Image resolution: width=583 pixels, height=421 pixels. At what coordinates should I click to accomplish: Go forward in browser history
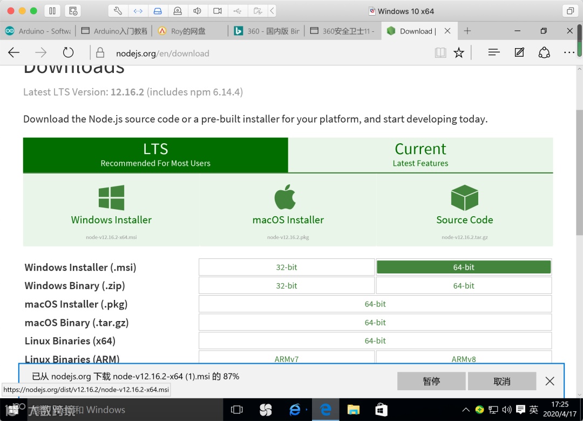(x=41, y=53)
